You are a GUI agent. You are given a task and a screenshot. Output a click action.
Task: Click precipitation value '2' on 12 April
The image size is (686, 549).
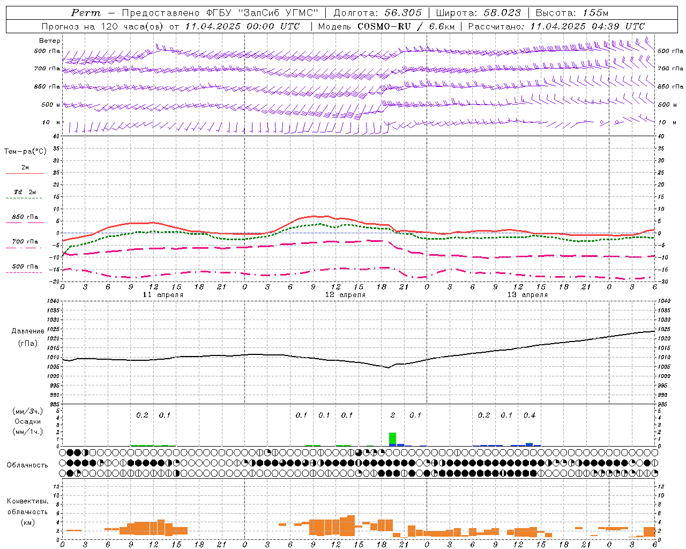(x=393, y=415)
